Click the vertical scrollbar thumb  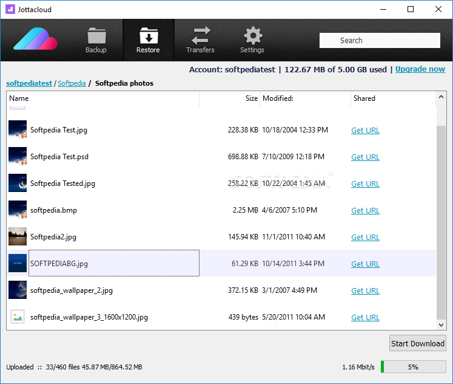pos(441,223)
